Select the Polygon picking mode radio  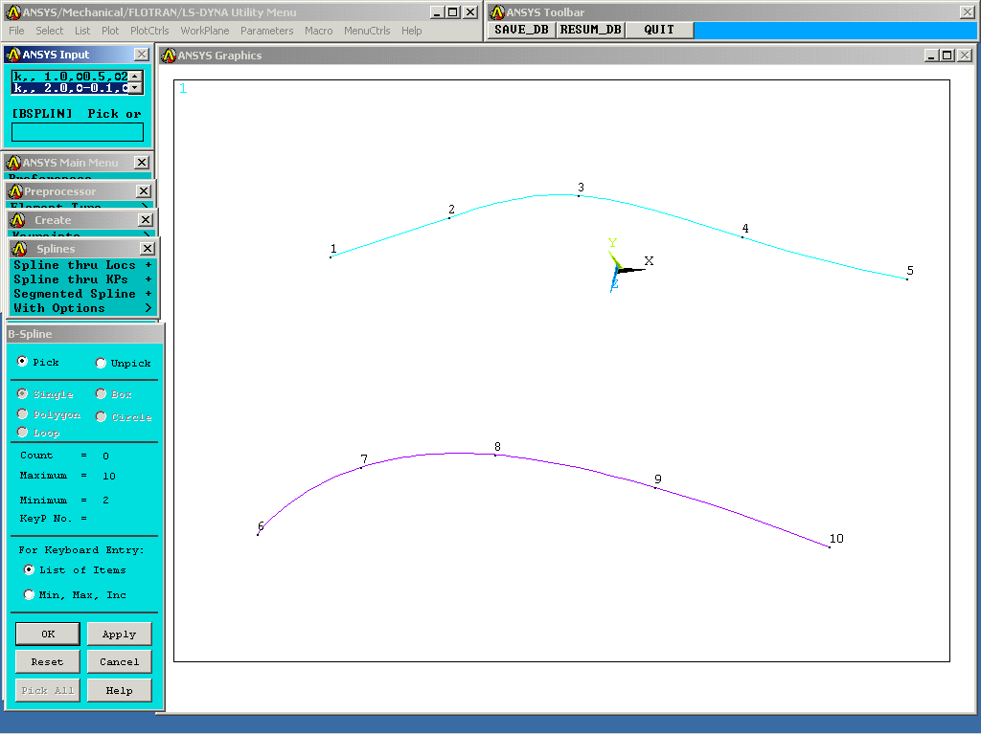pos(23,413)
